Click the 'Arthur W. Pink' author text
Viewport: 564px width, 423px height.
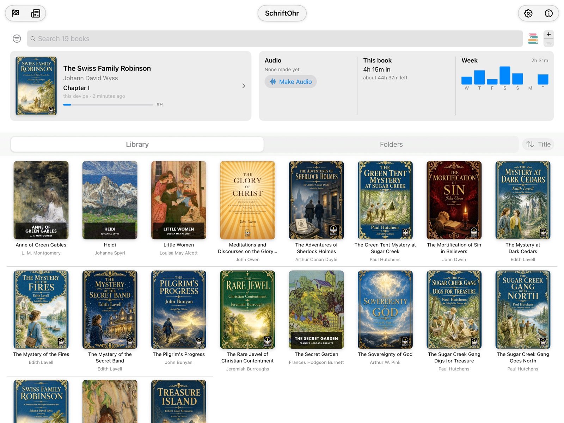[x=385, y=362]
